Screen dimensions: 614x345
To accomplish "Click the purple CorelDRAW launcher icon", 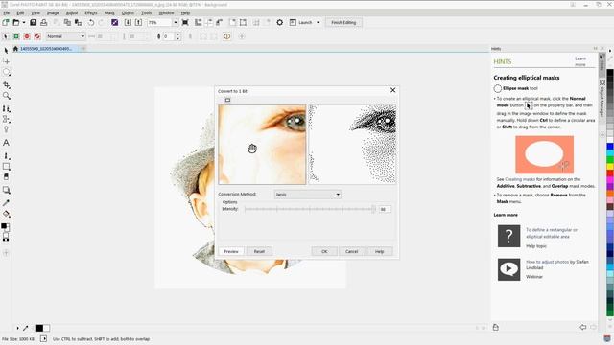I will click(115, 23).
